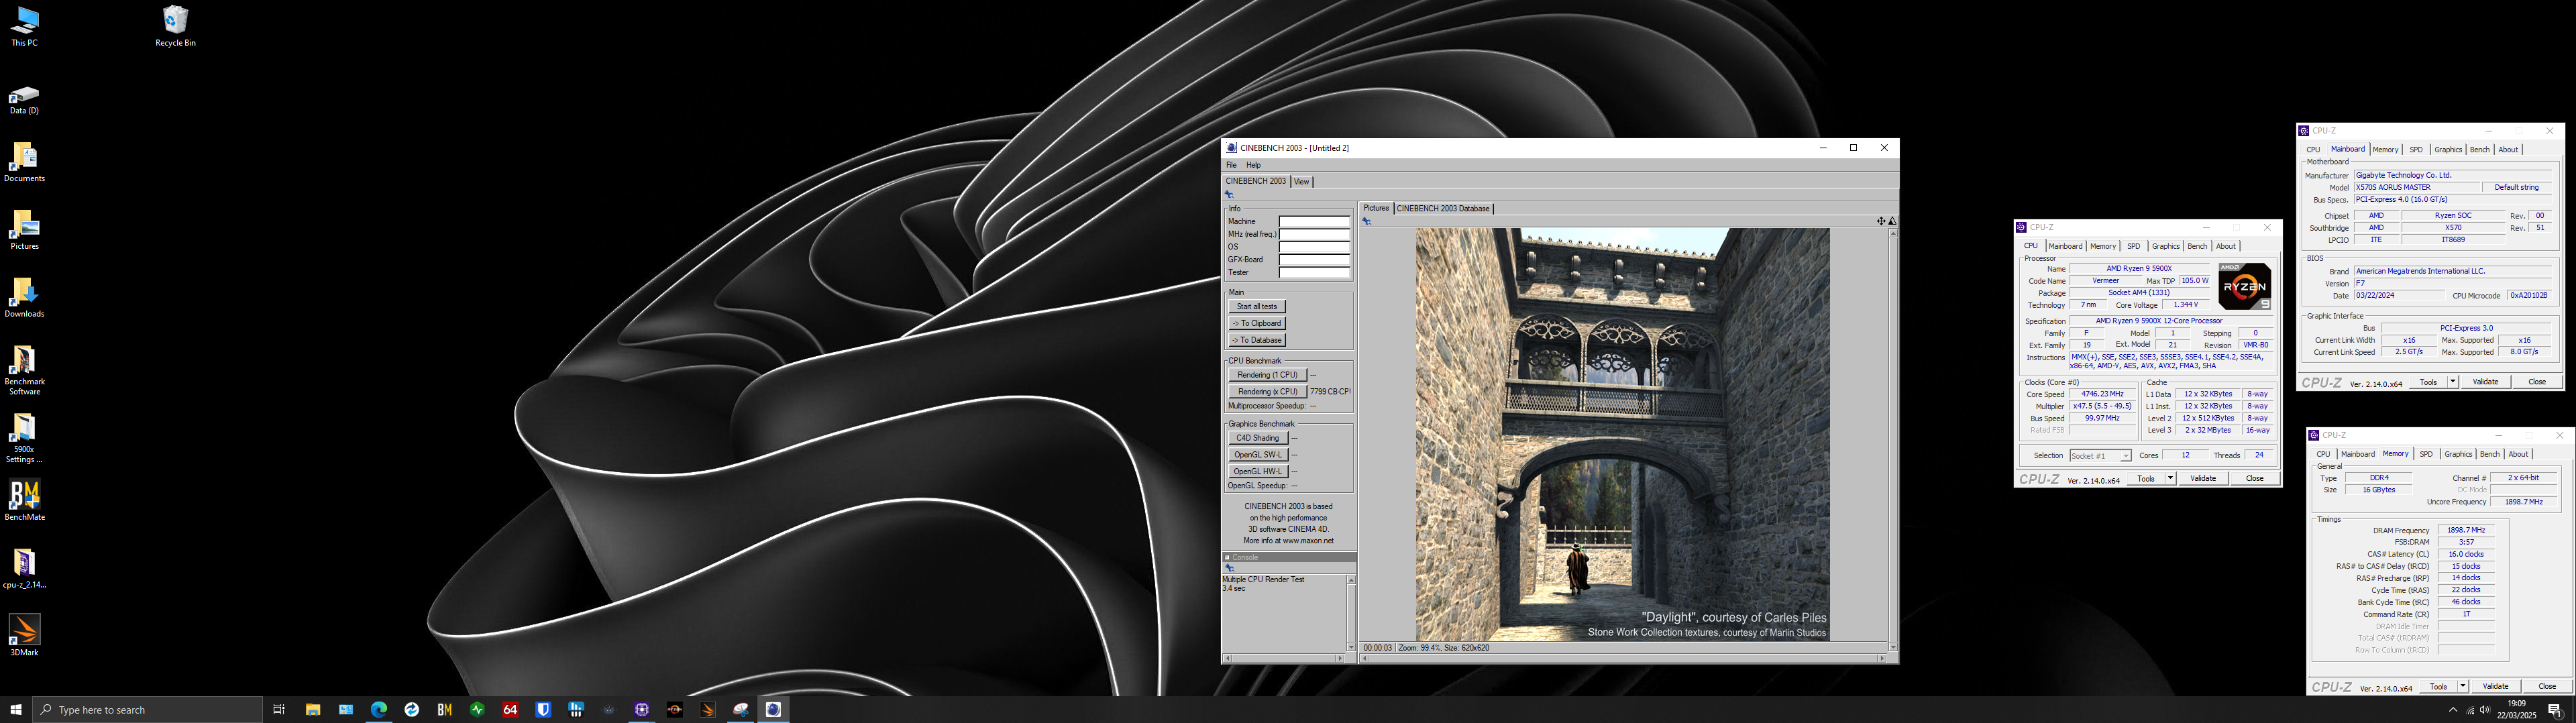Open Tools dropdown arrow in CPU-Z Mainboard window

[2452, 382]
